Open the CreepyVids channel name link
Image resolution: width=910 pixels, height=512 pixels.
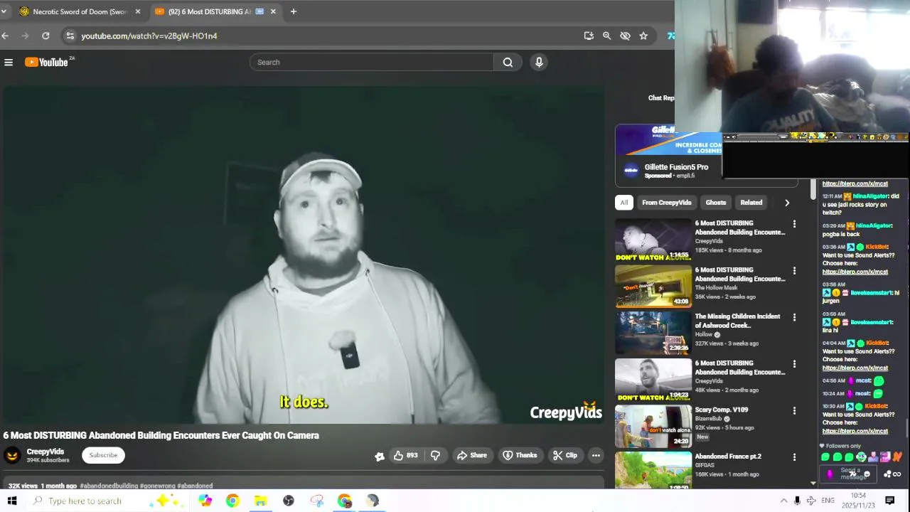[x=45, y=452]
